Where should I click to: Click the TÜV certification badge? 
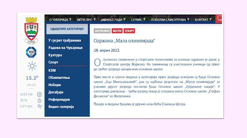(31, 52)
